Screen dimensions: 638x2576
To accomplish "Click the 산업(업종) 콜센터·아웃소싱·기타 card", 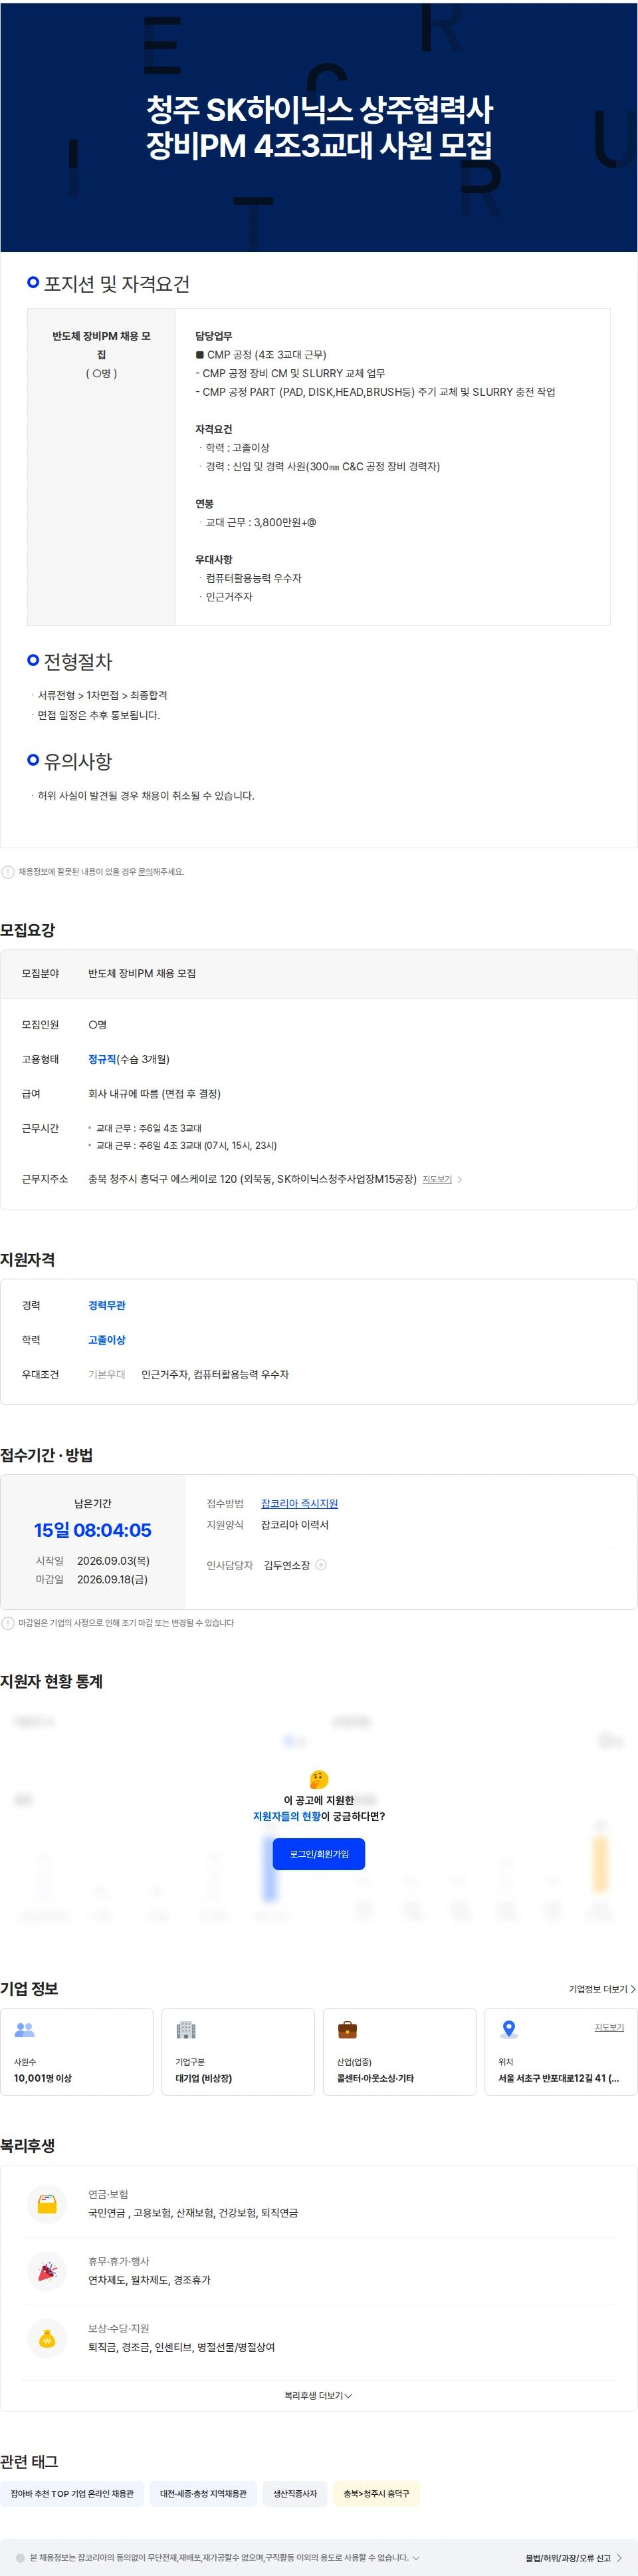I will coord(399,2051).
